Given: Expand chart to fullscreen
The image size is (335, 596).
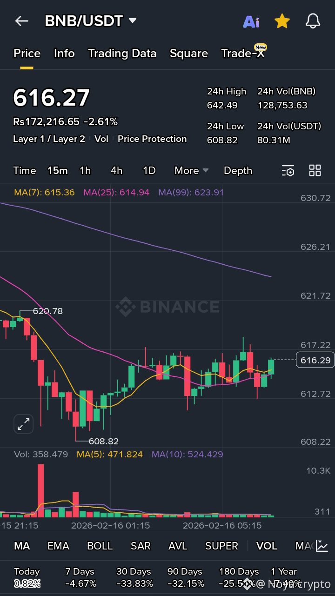Looking at the screenshot, I should [x=23, y=424].
